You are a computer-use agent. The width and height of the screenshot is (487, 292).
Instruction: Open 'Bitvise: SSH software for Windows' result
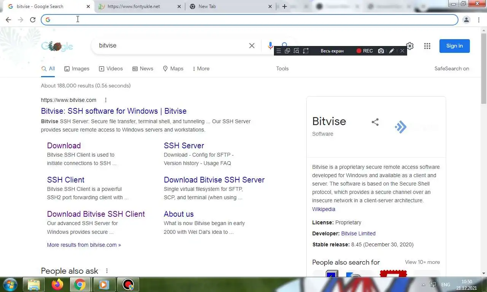point(114,111)
